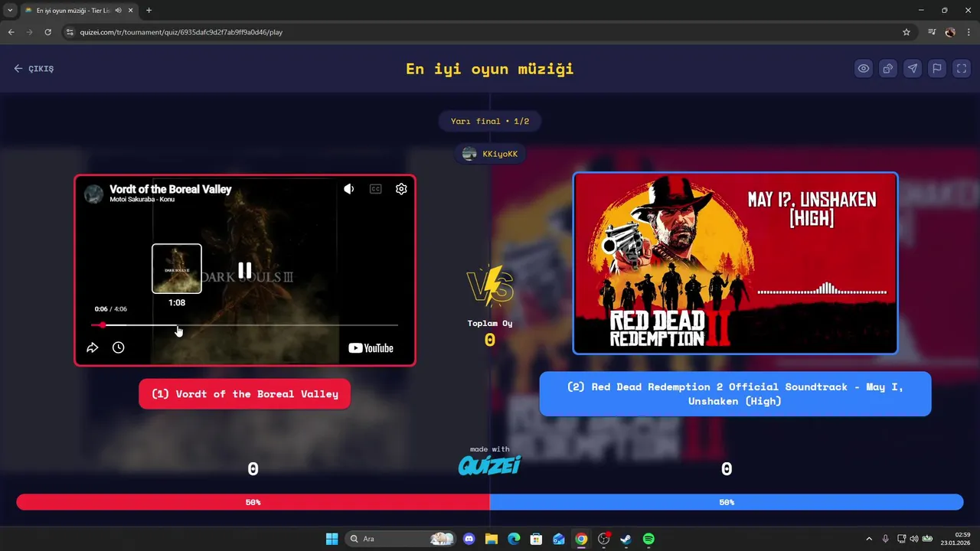Open video on YouTube via logo
The image size is (980, 551).
tap(371, 348)
